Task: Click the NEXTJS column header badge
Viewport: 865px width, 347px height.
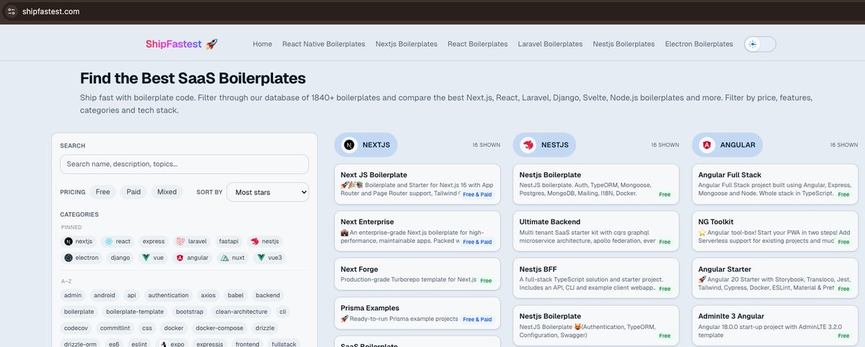Action: [x=365, y=145]
